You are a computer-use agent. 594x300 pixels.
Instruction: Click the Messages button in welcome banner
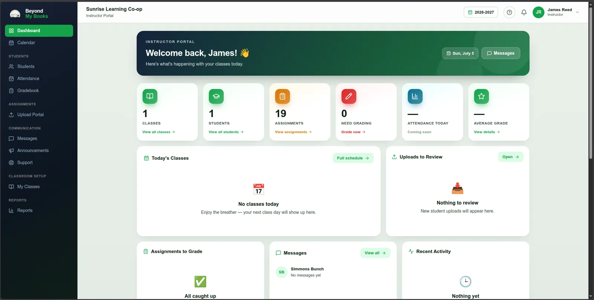[x=501, y=53]
